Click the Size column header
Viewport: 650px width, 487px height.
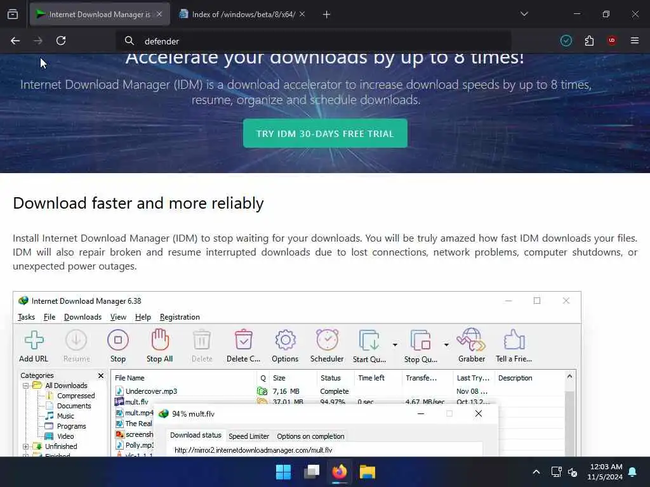[x=293, y=378]
